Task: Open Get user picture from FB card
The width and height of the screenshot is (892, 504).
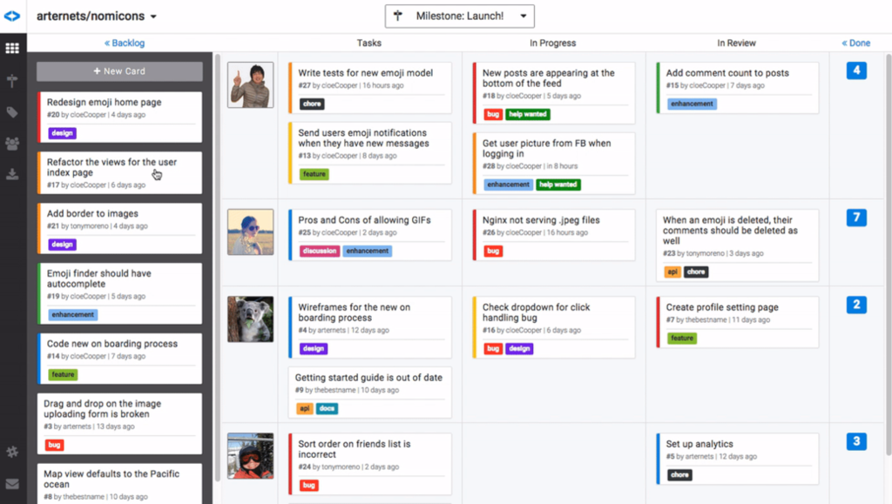Action: coord(554,164)
